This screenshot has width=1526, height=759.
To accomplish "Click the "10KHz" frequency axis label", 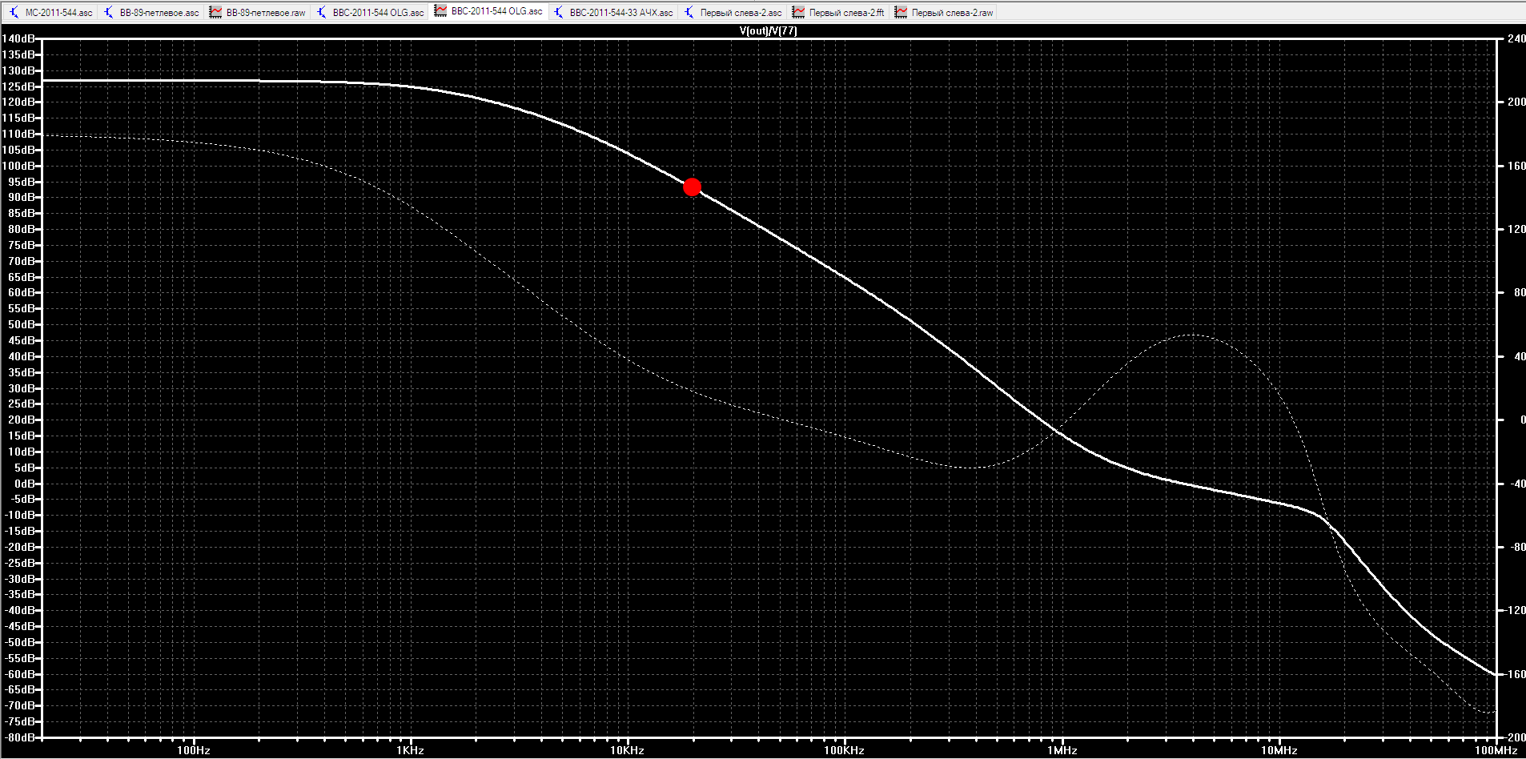I will pyautogui.click(x=628, y=750).
